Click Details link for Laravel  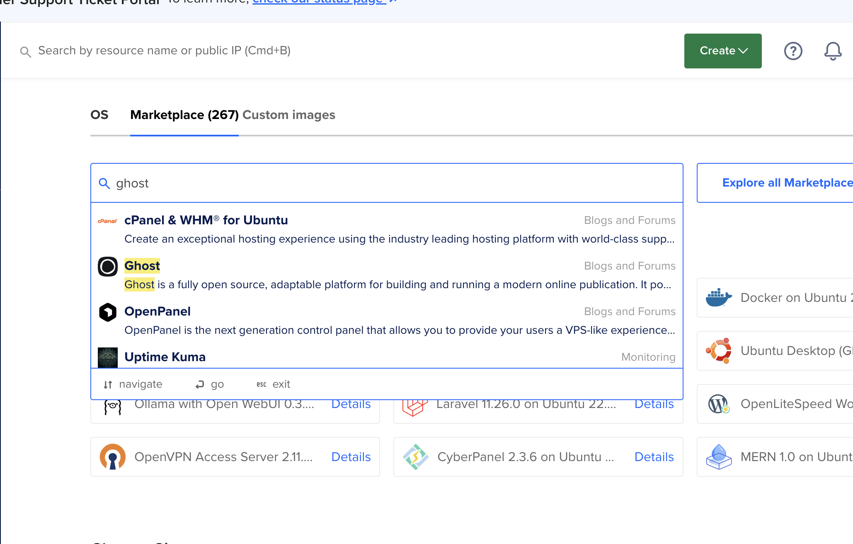click(654, 403)
